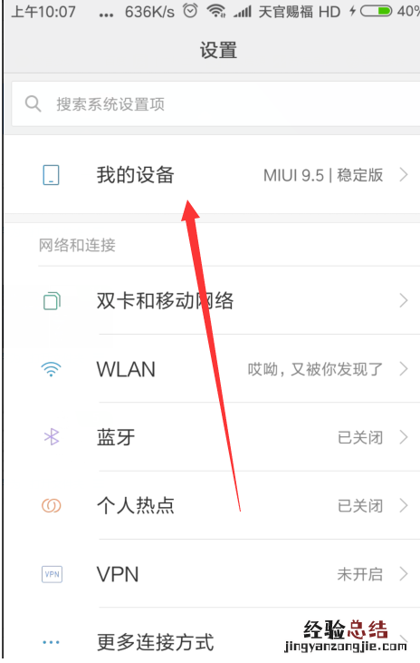Image resolution: width=420 pixels, height=663 pixels.
Task: Tap the WLAN wifi icon
Action: point(51,369)
